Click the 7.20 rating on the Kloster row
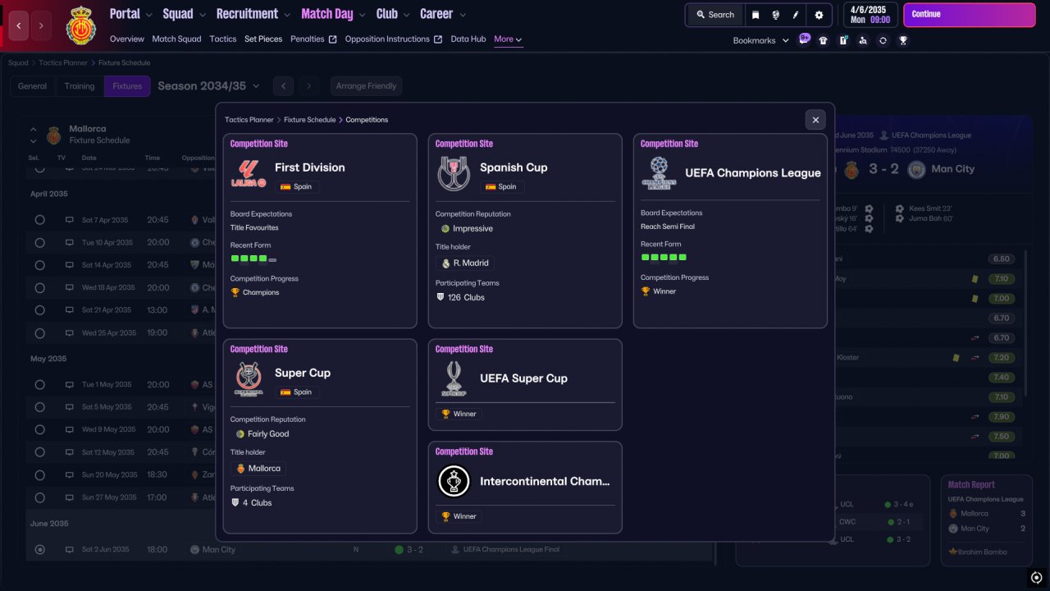The height and width of the screenshot is (591, 1050). (1001, 358)
